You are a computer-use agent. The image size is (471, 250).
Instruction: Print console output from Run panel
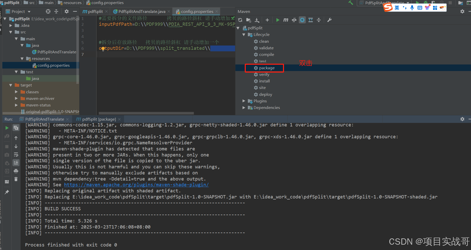[x=16, y=171]
